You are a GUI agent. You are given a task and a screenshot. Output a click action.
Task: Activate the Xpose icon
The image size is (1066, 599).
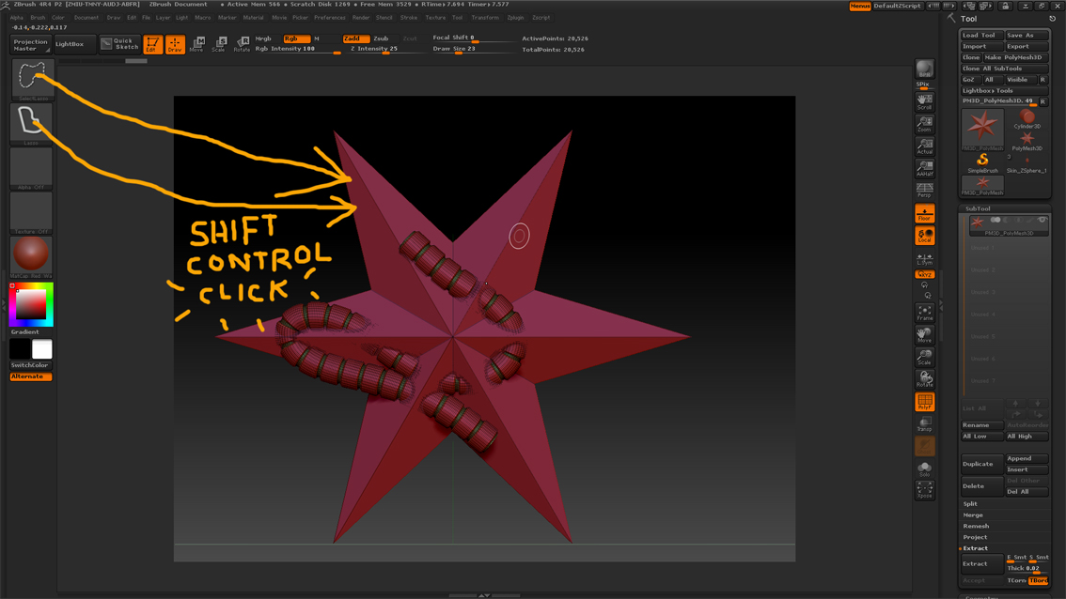[x=925, y=490]
